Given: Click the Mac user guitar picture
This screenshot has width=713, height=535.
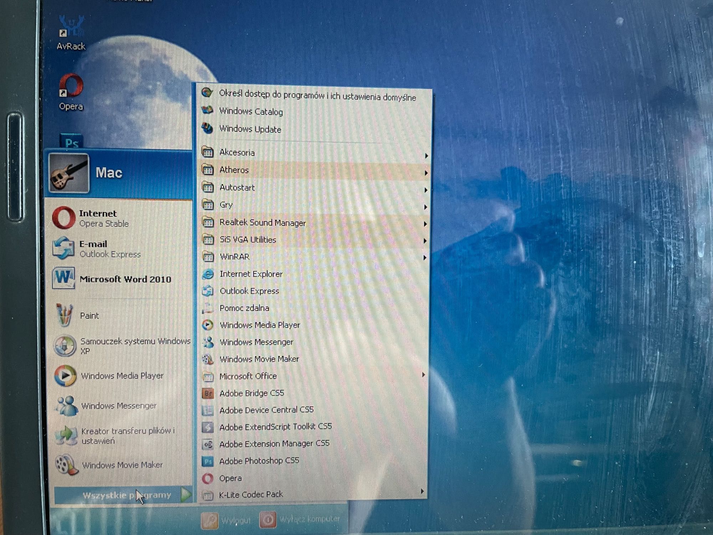Looking at the screenshot, I should click(x=69, y=173).
